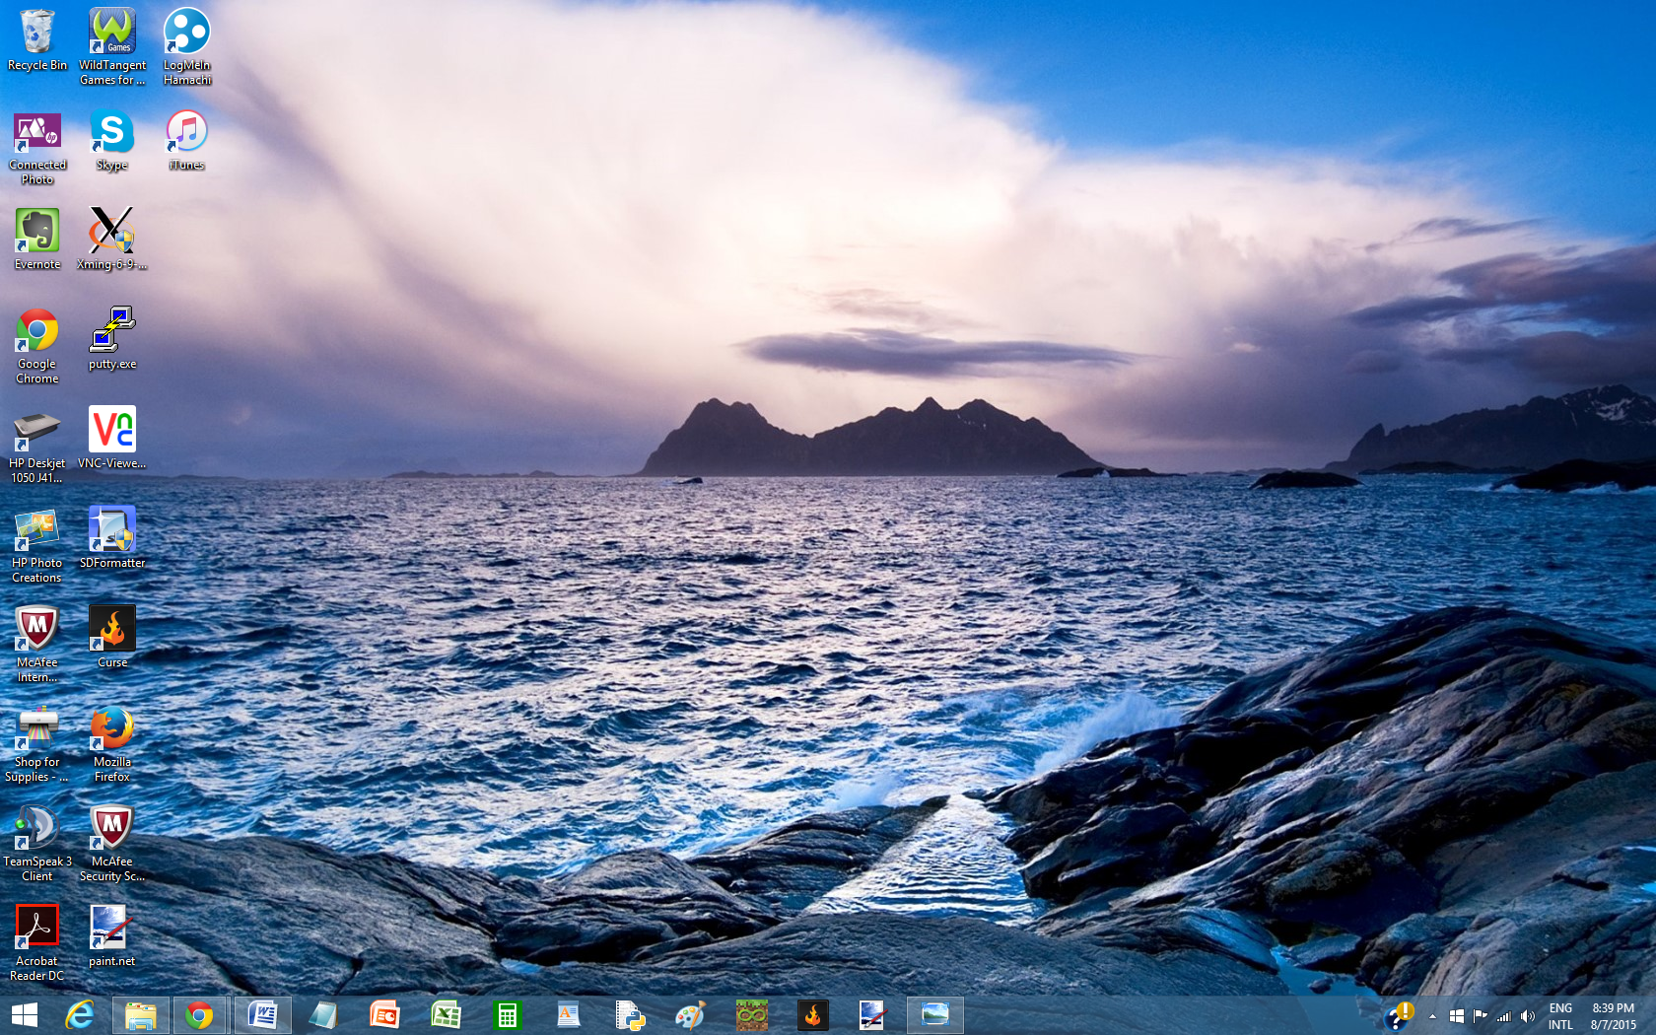Select the Skype desktop shortcut
Viewport: 1656px width, 1035px height.
click(111, 140)
